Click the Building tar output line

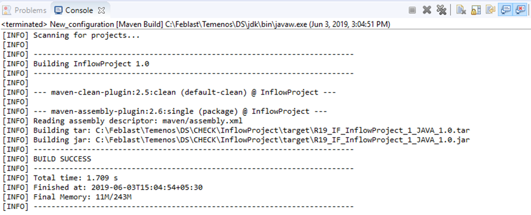pos(251,131)
